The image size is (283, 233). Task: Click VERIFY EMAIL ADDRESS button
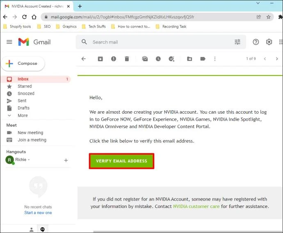(x=121, y=161)
